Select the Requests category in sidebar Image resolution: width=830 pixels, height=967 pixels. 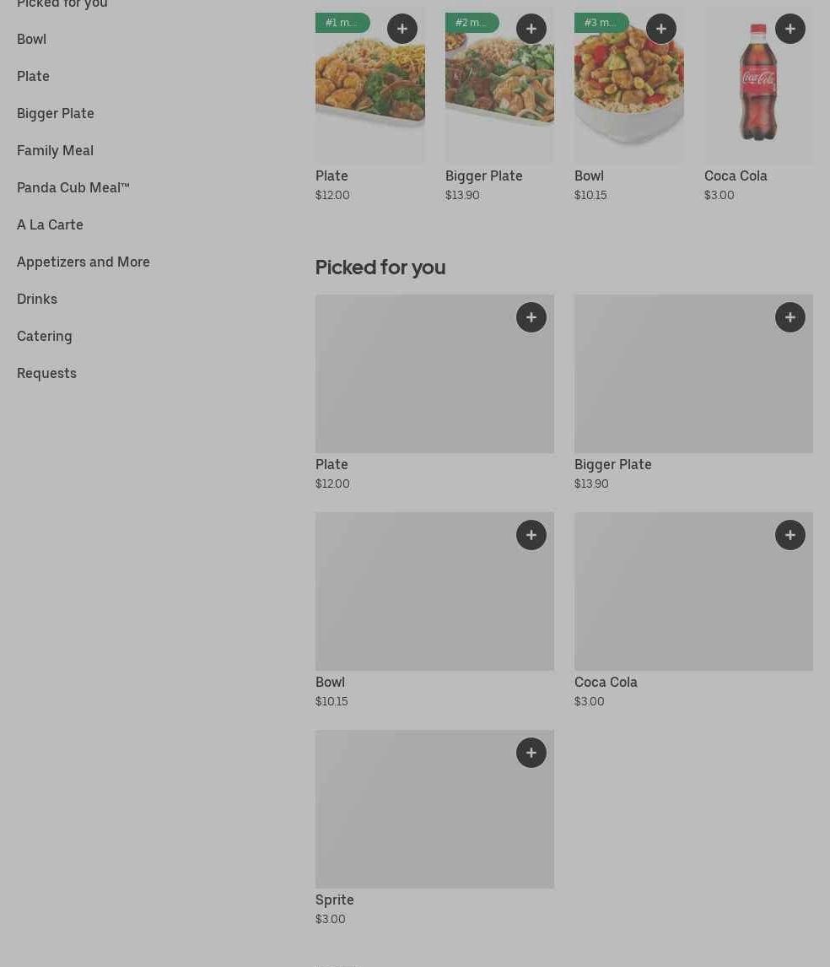[x=47, y=373]
